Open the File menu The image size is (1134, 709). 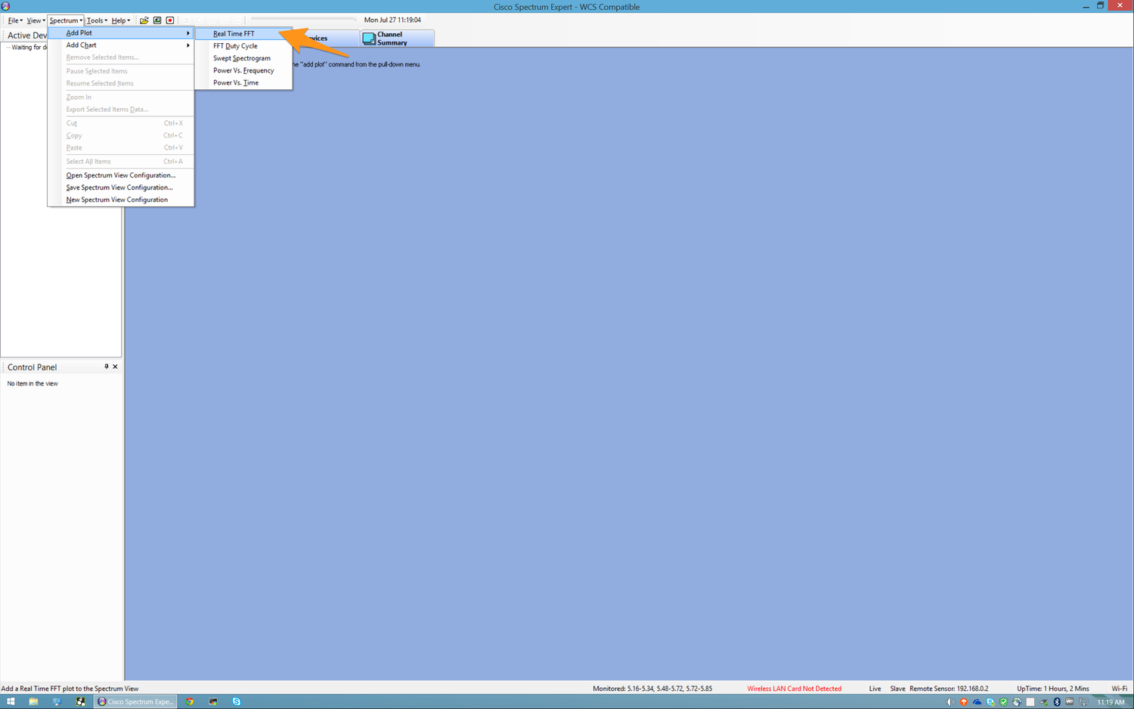point(15,20)
